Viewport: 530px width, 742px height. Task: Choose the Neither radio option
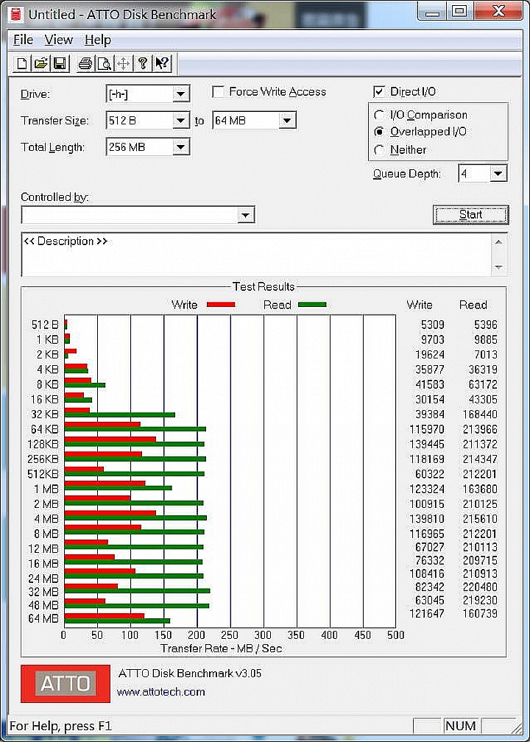379,150
